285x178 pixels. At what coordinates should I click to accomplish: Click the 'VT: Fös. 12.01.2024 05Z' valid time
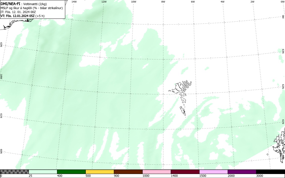tap(17, 16)
